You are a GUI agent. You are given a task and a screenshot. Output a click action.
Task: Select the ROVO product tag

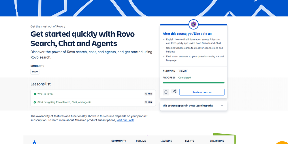[x=35, y=72]
